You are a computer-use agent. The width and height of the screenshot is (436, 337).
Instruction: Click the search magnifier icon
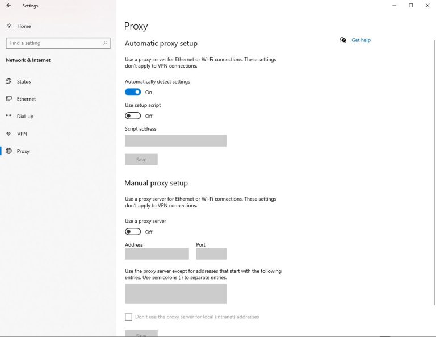105,43
